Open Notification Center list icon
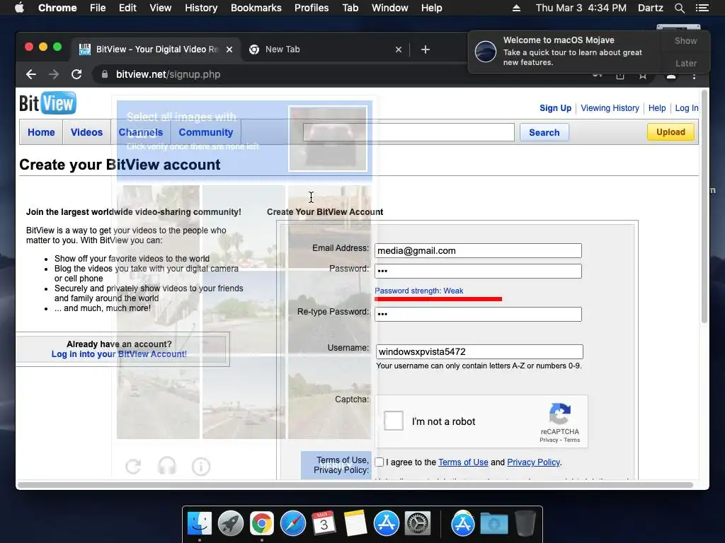Screen dimensions: 725x543 [x=702, y=8]
